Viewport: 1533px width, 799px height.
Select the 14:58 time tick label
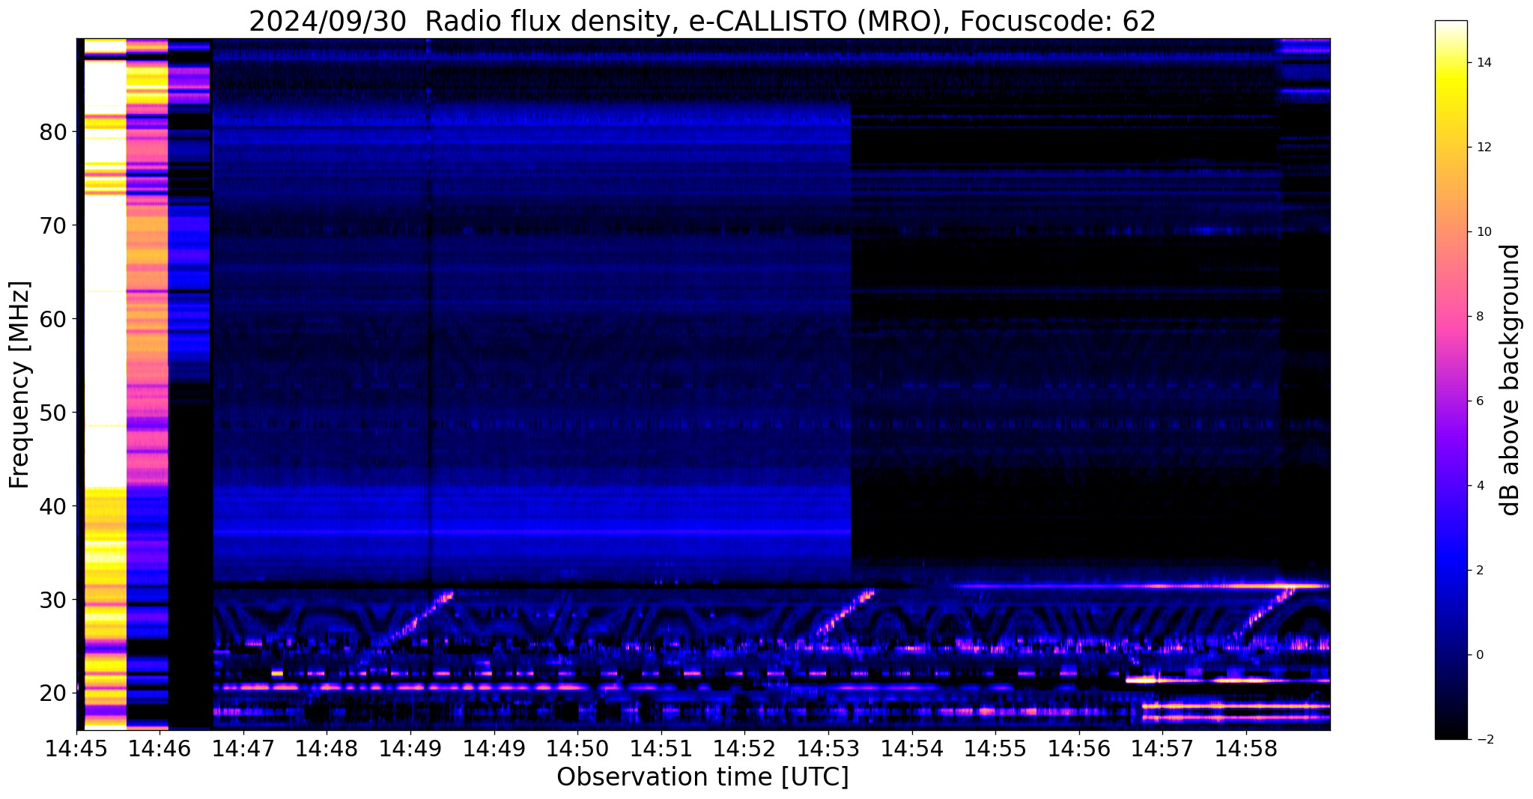click(1245, 747)
